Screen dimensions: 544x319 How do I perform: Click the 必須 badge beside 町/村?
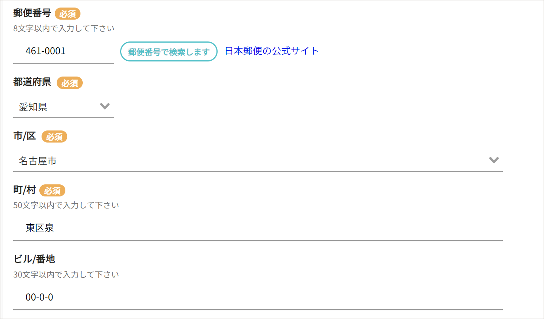click(x=53, y=191)
